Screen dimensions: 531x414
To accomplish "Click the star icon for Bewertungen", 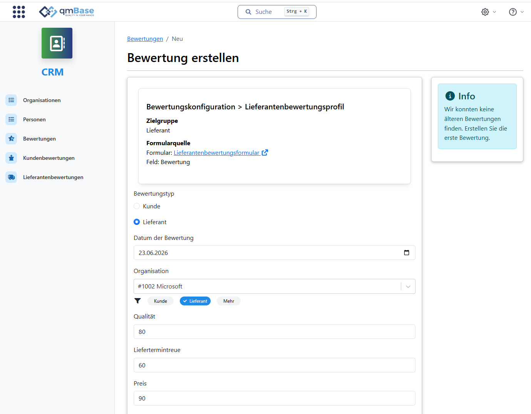I will click(11, 139).
